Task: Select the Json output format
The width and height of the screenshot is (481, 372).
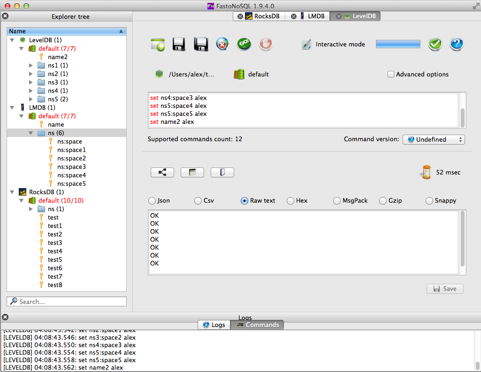Action: [x=152, y=201]
